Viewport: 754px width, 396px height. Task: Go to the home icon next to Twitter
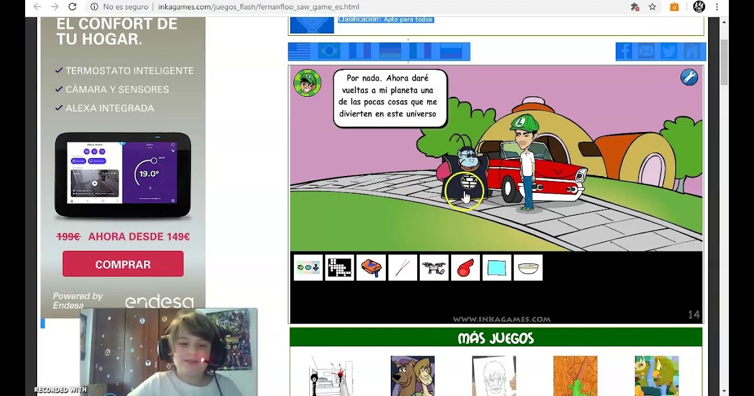tap(691, 52)
